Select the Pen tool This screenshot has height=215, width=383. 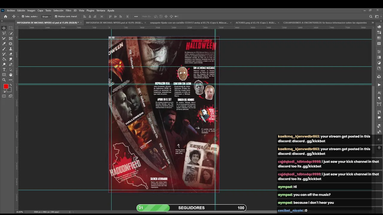[x=11, y=64]
